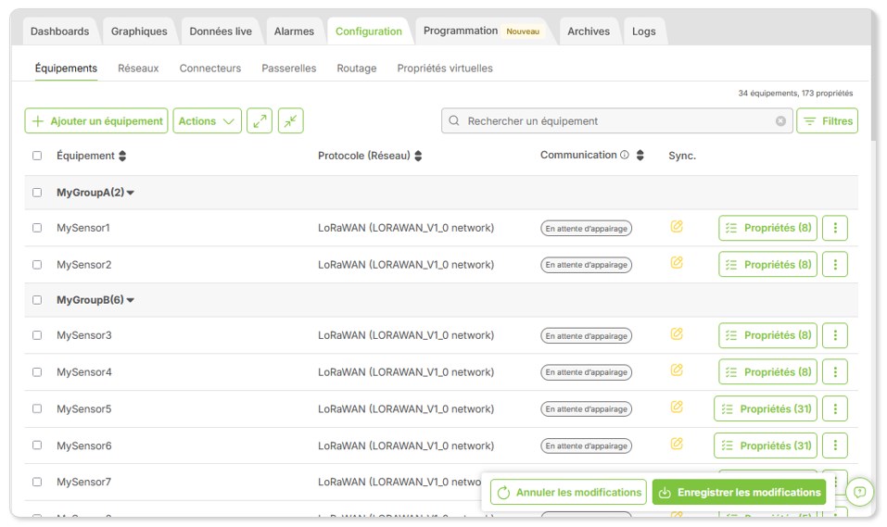Open the chat feedback bubble
The image size is (887, 527).
(x=859, y=492)
